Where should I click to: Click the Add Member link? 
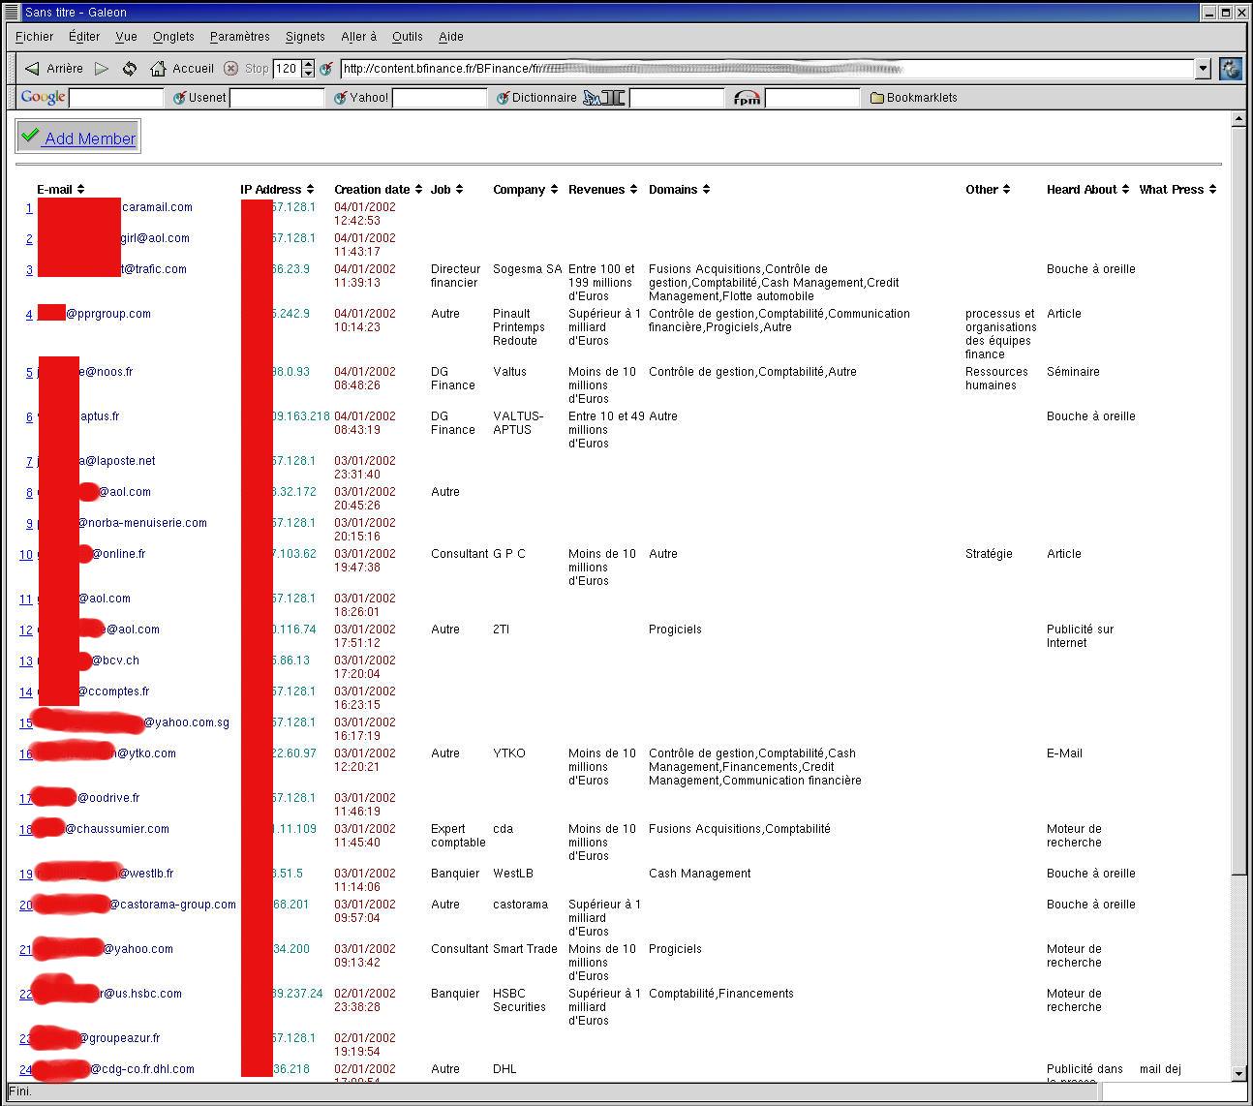(90, 138)
